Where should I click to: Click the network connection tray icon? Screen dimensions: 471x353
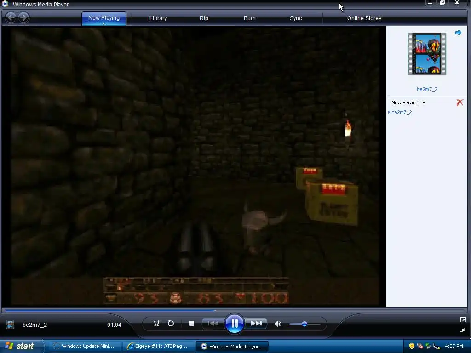437,347
